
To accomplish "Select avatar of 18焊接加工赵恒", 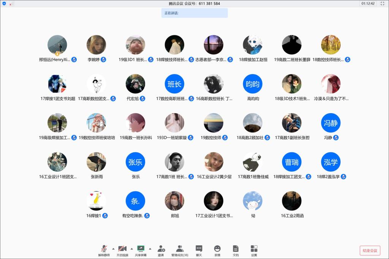I will pos(253,45).
